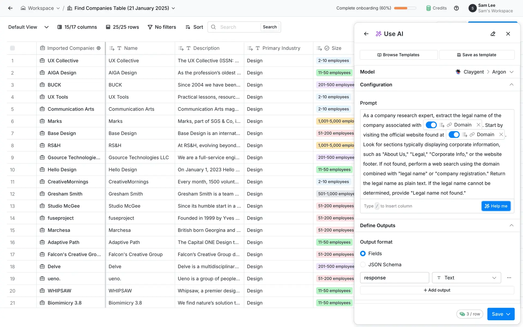Screen dimensions: 523x327
Task: Click the top-left back arrow to Workspace
Action: 10,8
